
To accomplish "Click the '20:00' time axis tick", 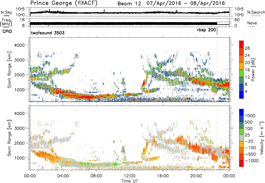I will click(196, 176).
